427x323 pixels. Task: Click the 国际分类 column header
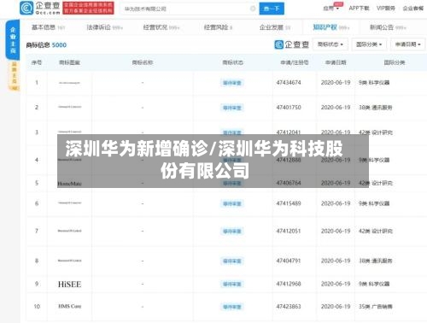[395, 62]
